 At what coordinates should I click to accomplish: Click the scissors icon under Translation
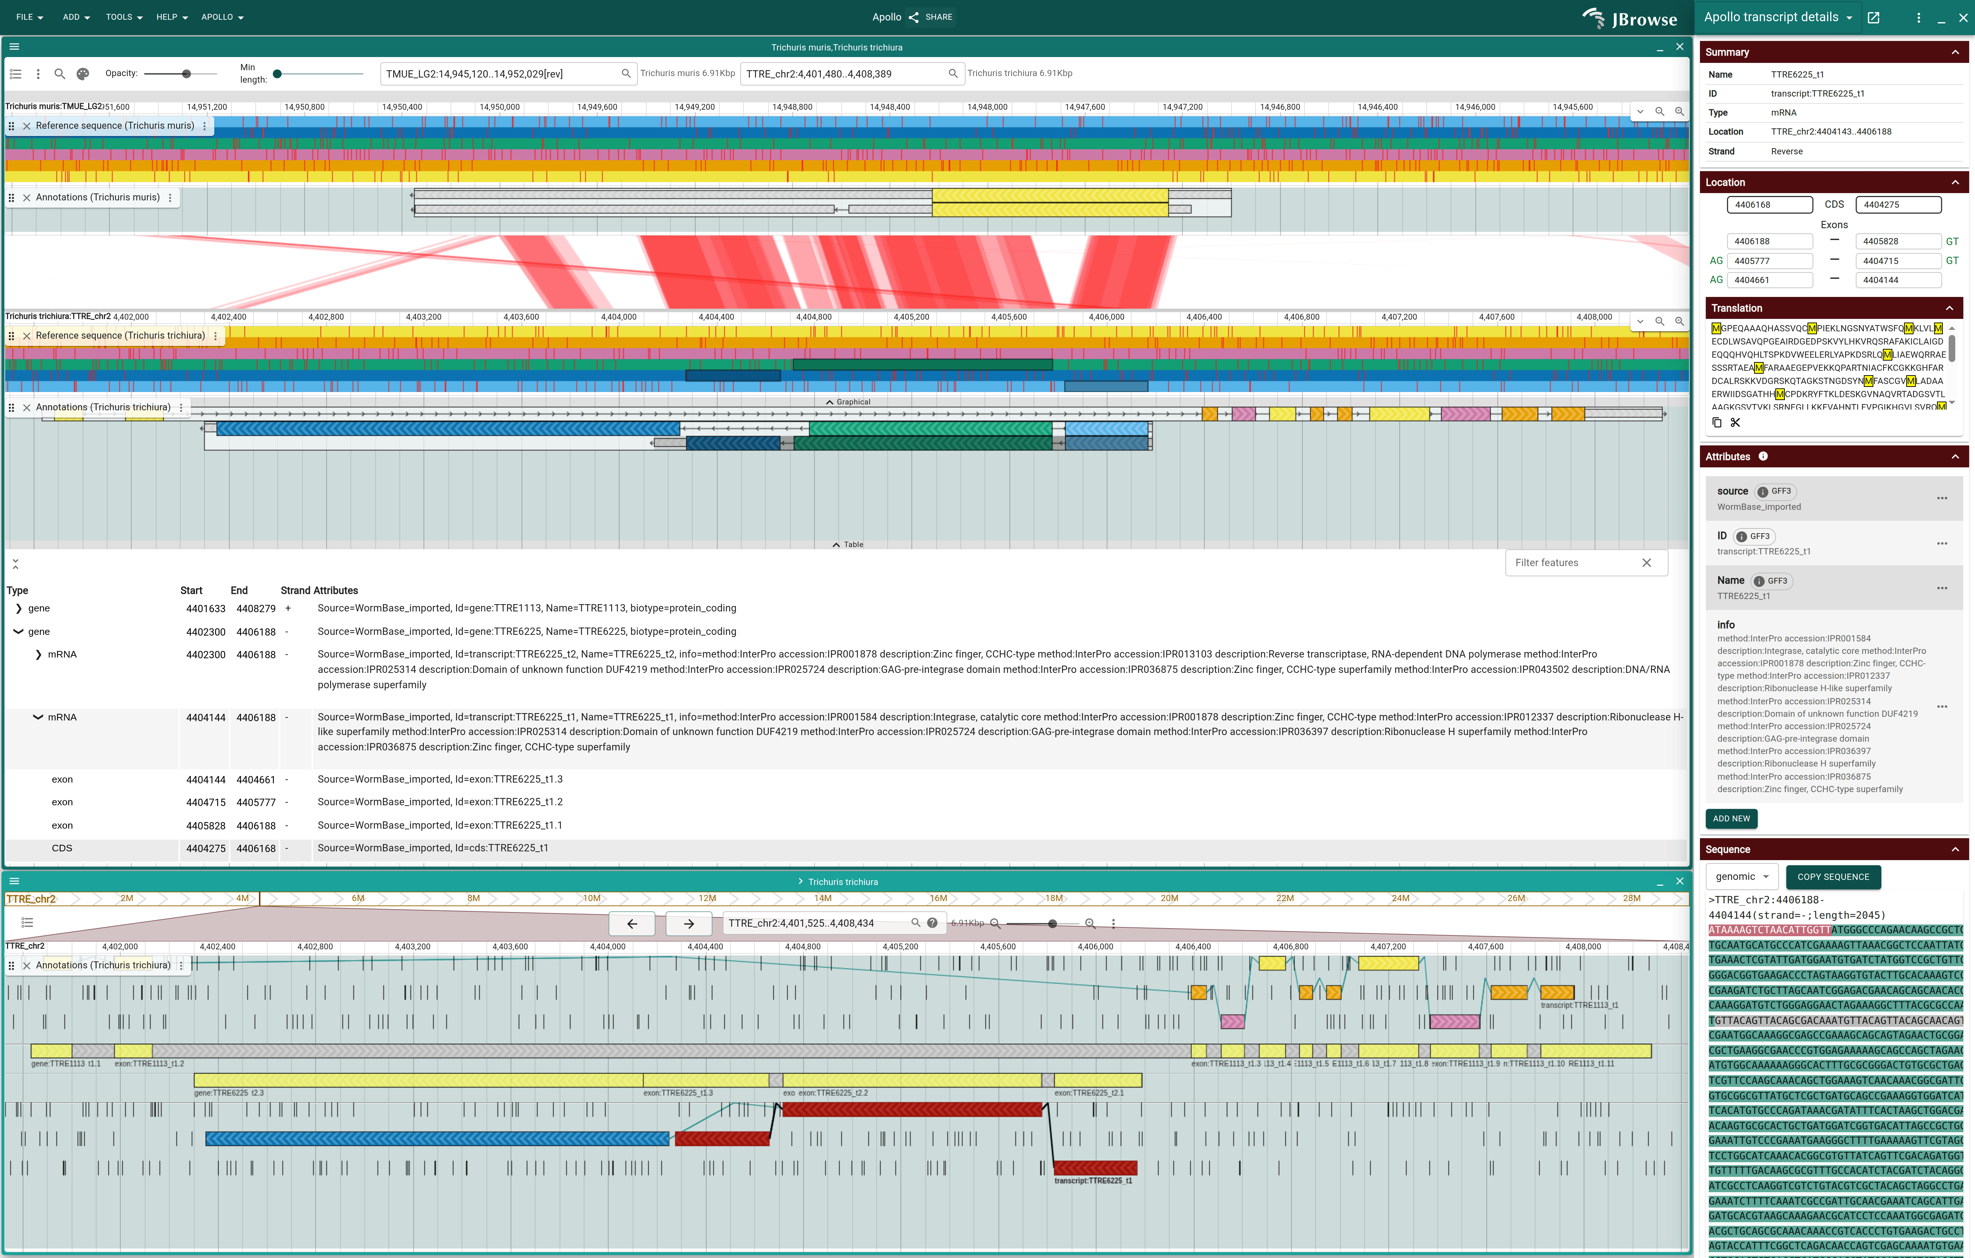1735,423
